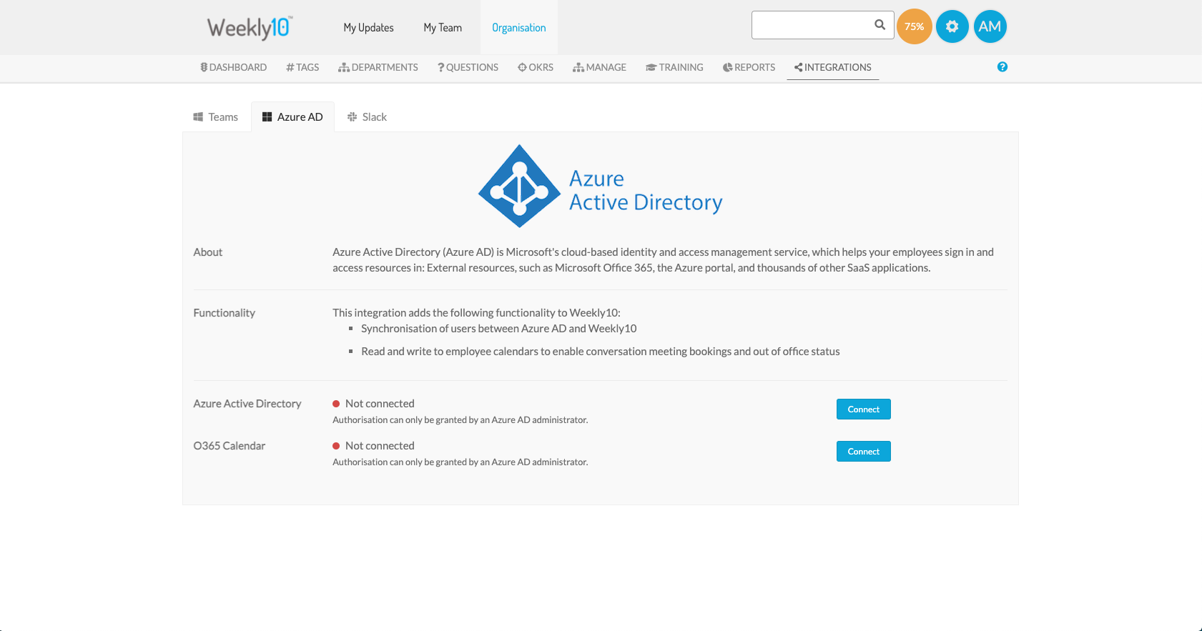Open the AM user avatar menu
The width and height of the screenshot is (1202, 631).
tap(990, 26)
